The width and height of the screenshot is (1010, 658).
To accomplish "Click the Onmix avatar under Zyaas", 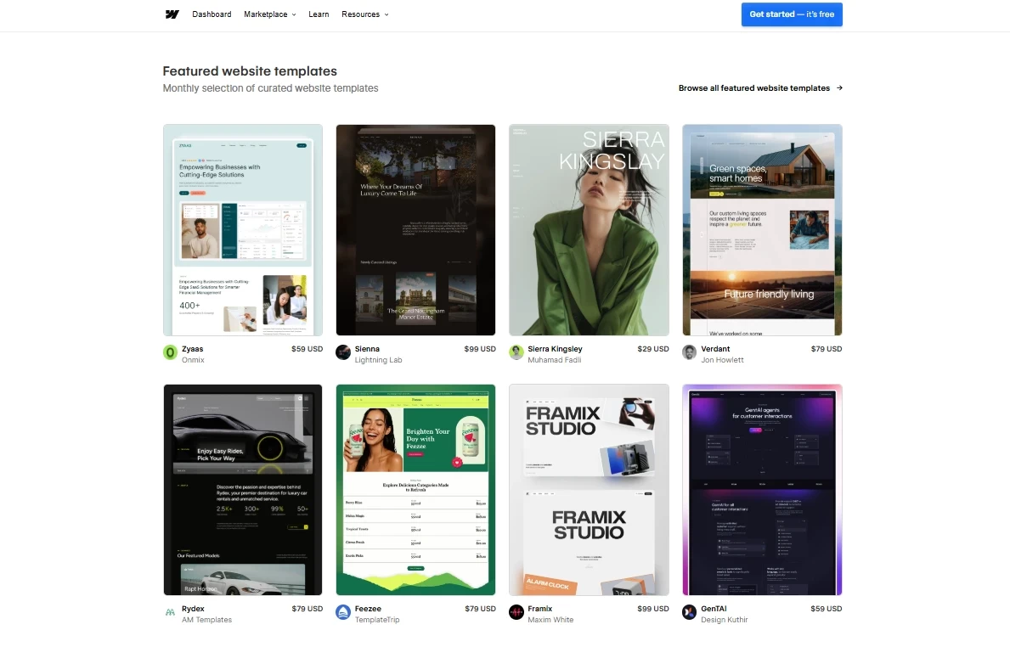I will (170, 352).
